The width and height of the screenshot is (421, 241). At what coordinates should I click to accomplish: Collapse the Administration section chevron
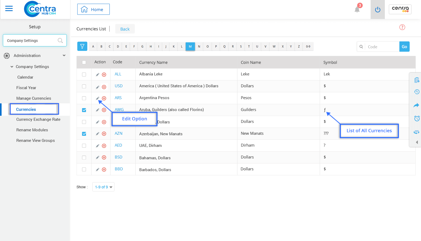point(64,55)
